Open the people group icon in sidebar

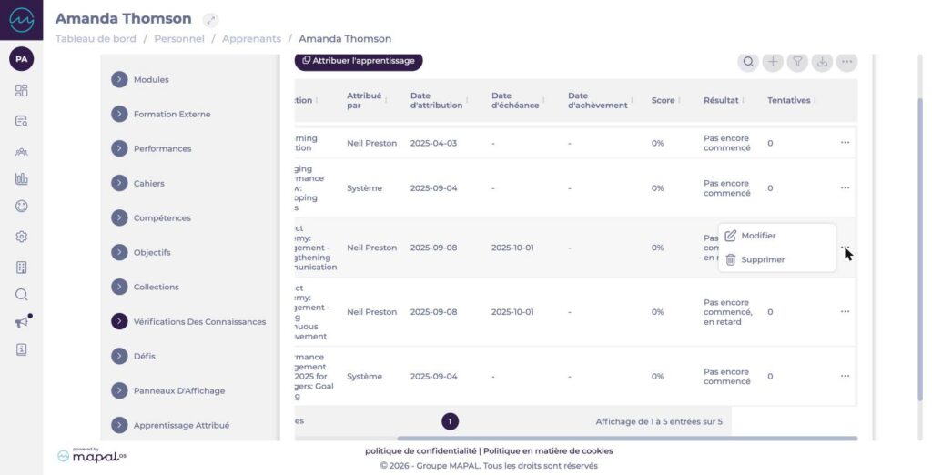point(22,152)
